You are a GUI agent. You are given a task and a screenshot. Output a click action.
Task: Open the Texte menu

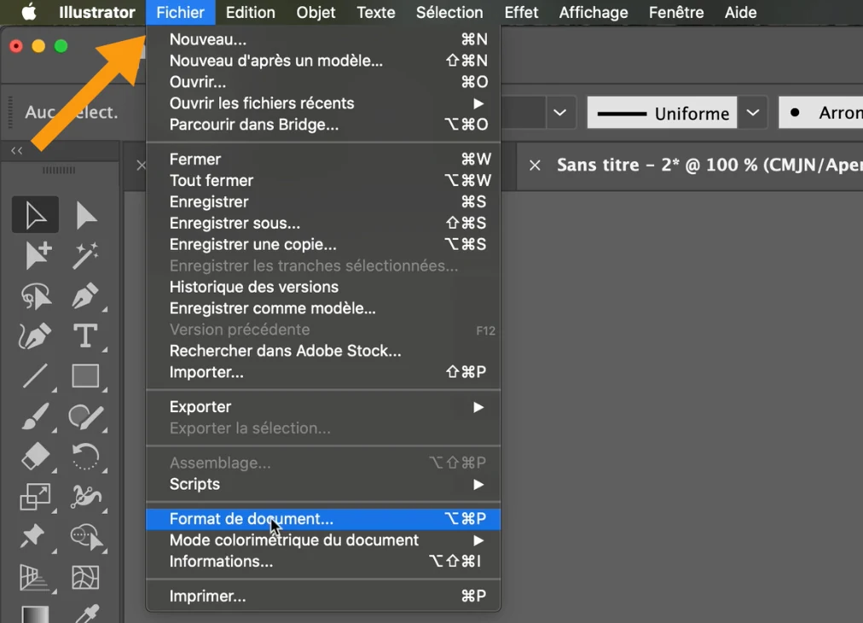tap(376, 12)
